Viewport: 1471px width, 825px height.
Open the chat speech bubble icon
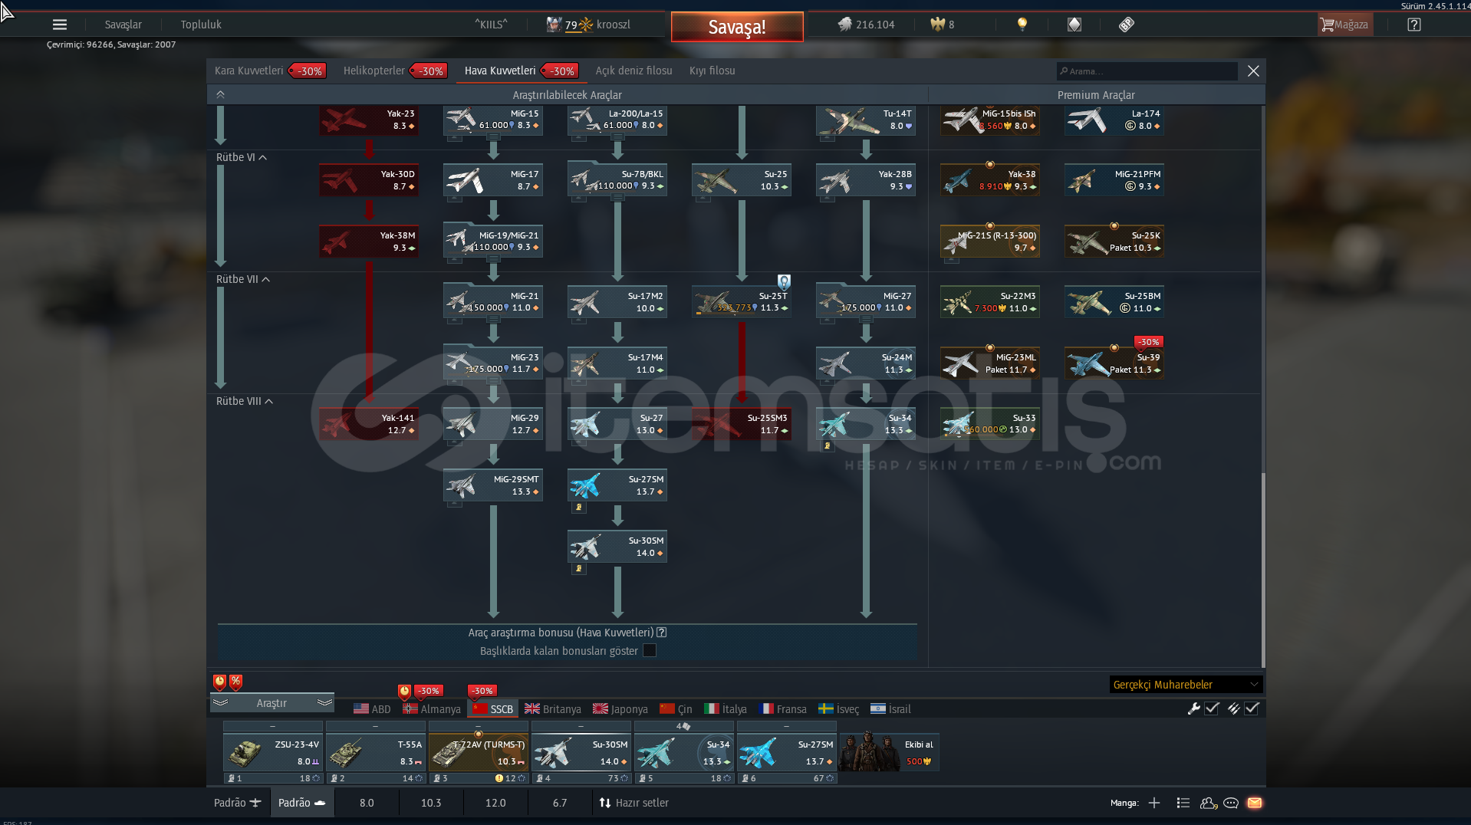pos(1231,803)
